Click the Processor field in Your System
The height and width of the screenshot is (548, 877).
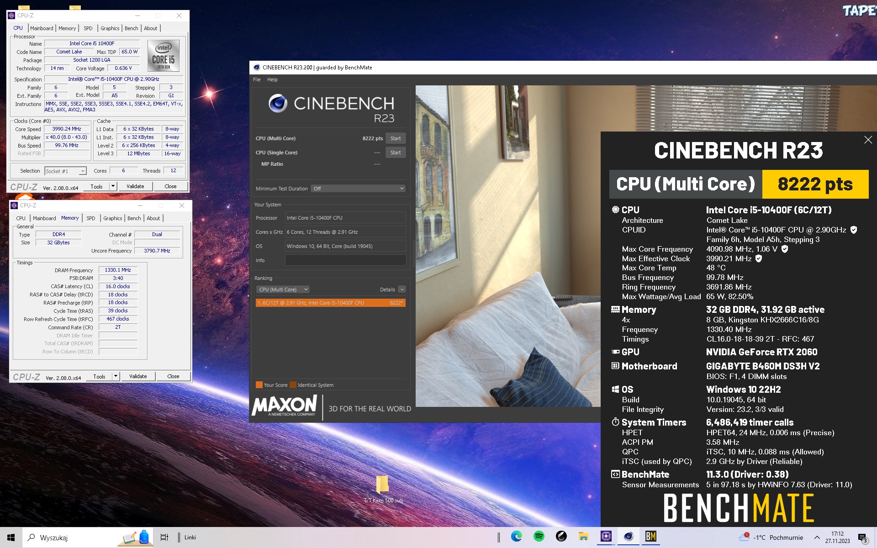[345, 218]
